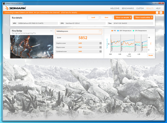Click the GPU Temperature blue legend swatch
The width and height of the screenshot is (167, 123).
pyautogui.click(x=118, y=31)
